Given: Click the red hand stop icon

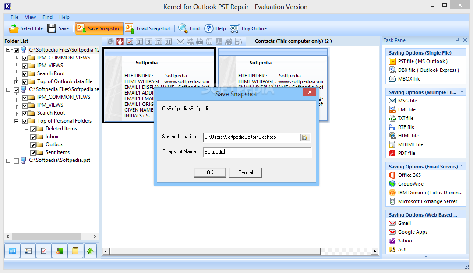Looking at the screenshot, I should (x=120, y=42).
